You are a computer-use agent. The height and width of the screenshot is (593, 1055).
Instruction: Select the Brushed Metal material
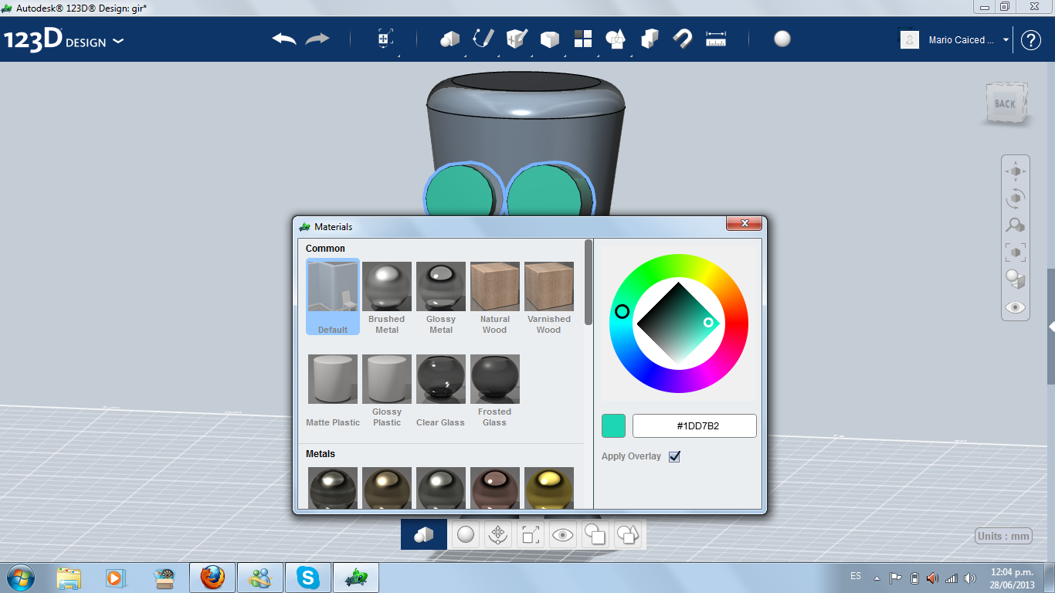(387, 297)
